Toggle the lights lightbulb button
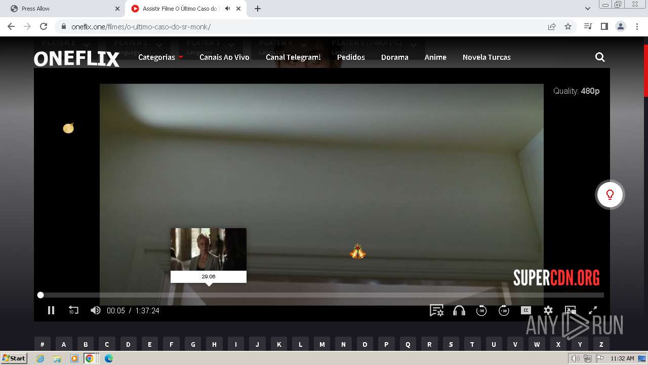 pos(610,195)
